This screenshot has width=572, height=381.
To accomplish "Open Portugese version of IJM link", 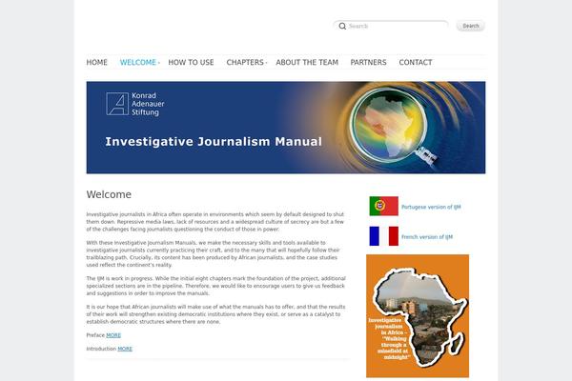I will pos(431,207).
